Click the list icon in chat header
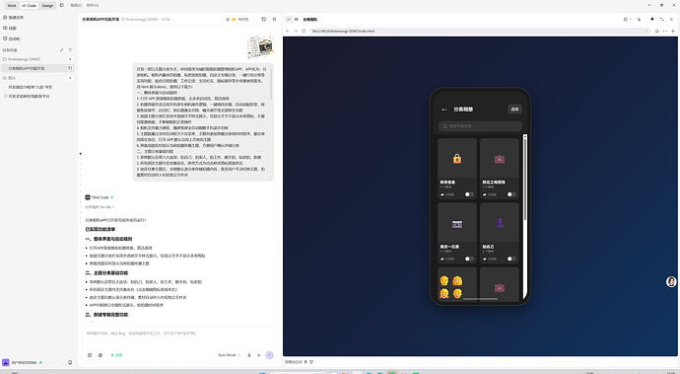This screenshot has height=374, width=680. [228, 20]
